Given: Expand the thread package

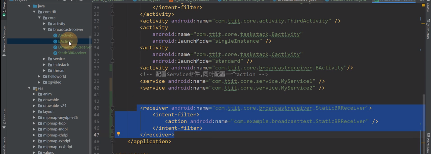Looking at the screenshot, I should 44,70.
